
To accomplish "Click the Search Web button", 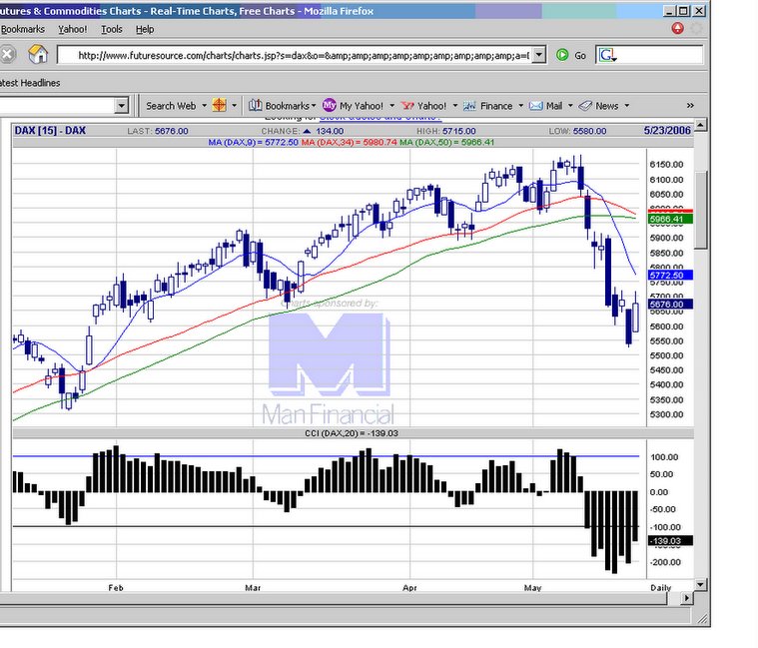I will click(x=171, y=106).
